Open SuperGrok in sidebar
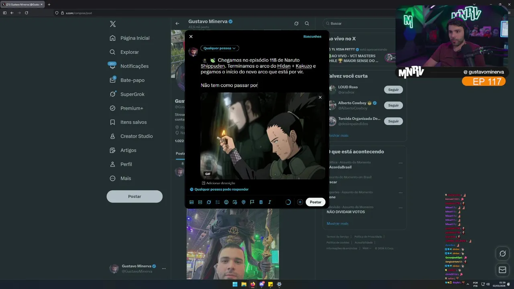Viewport: 514px width, 289px height. [x=127, y=94]
